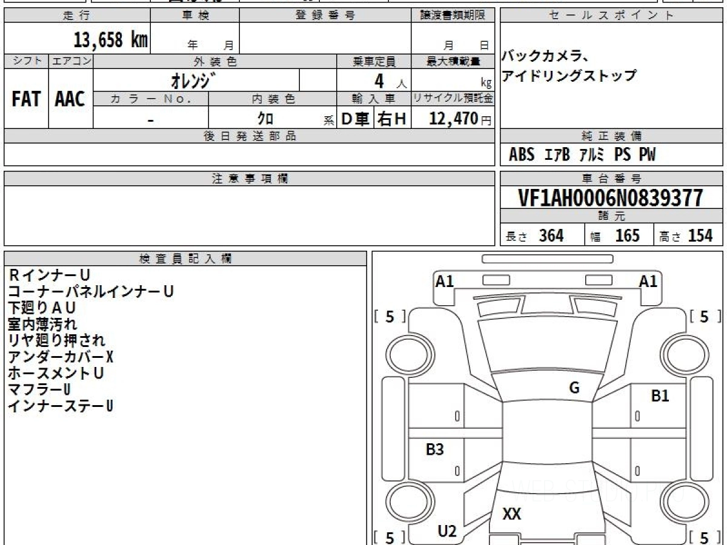Select the U2 dent marker on the car diagram
The image size is (727, 545).
446,531
